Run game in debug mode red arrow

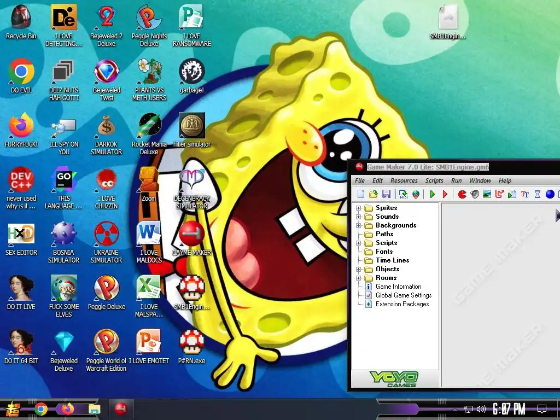coord(445,194)
